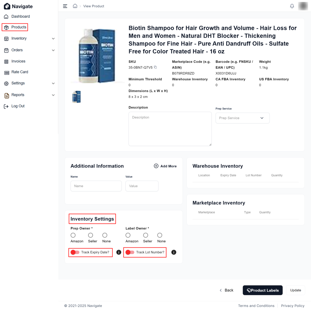Click the back chevron arrow icon
The image size is (311, 311).
pyautogui.click(x=221, y=290)
